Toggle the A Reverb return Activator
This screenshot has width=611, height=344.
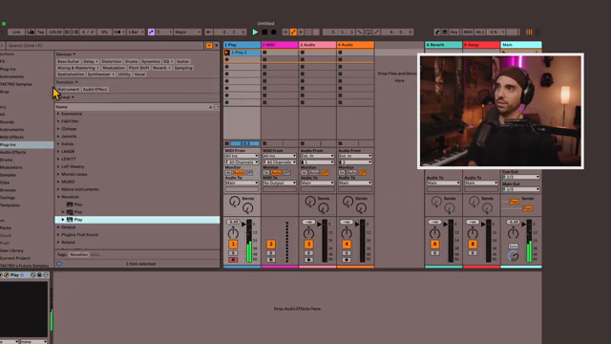(435, 245)
